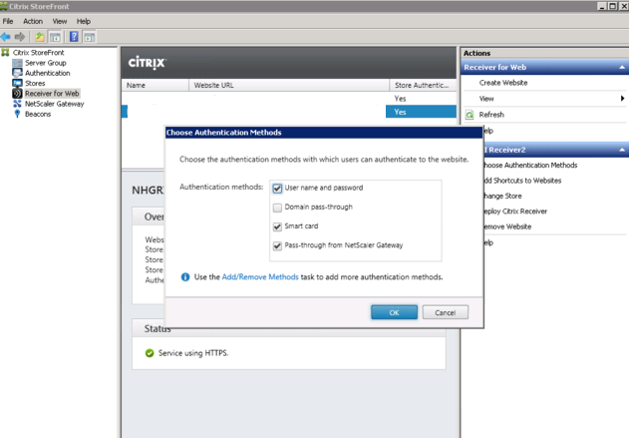Uncheck the User name and password checkbox
The image size is (629, 438).
277,189
